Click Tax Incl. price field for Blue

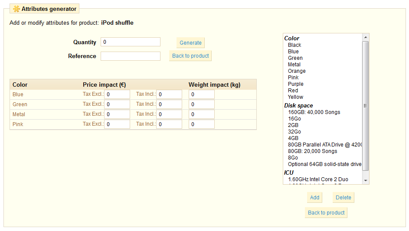pyautogui.click(x=169, y=94)
